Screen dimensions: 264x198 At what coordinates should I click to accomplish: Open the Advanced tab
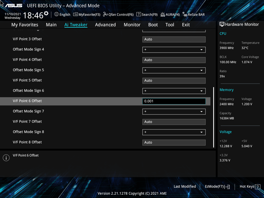105,25
